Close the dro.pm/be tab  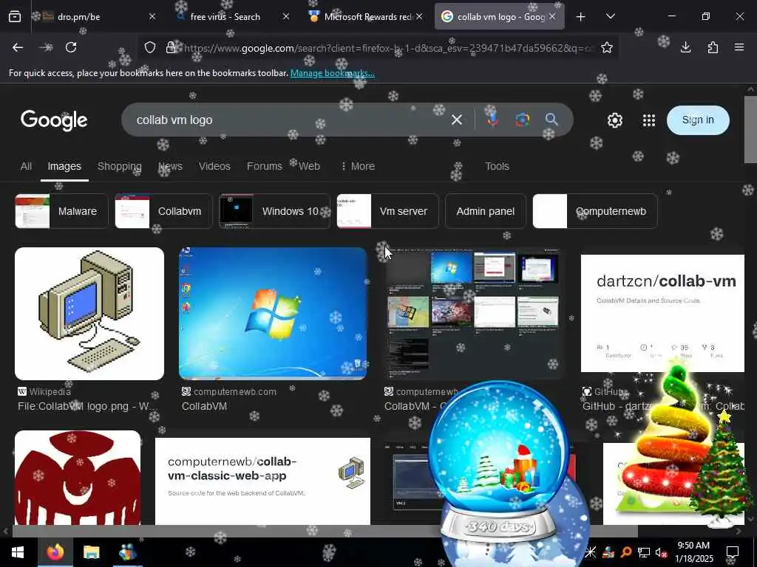(152, 16)
